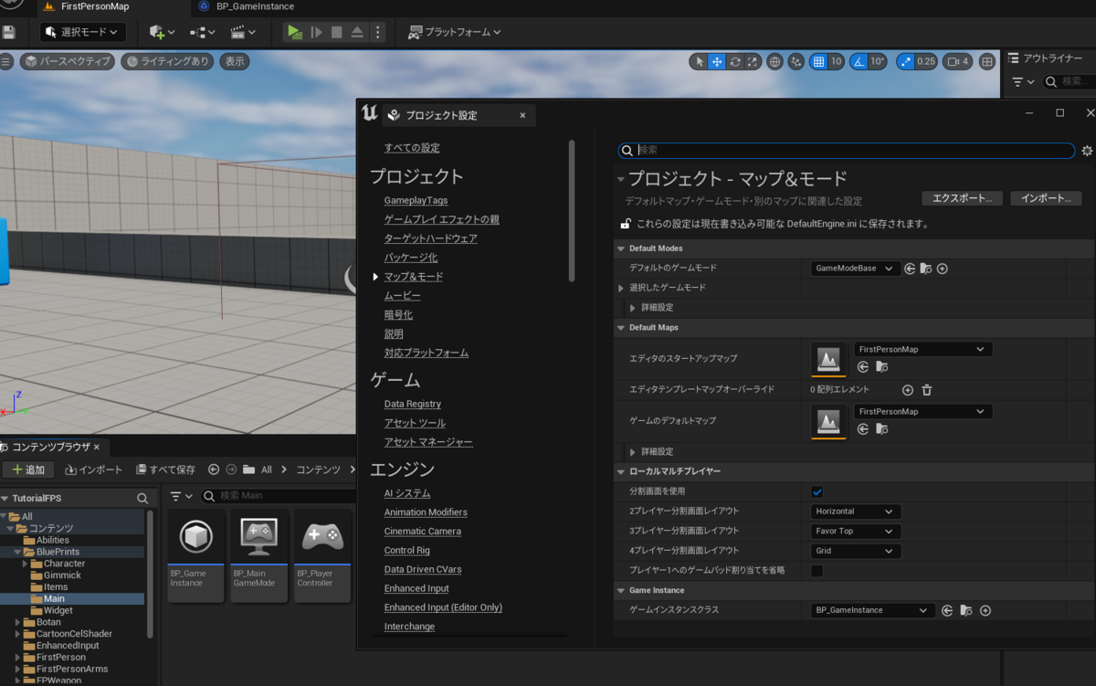Screen dimensions: 1096x686
Task: Open the viewport hamburger options menu
Action: click(5, 61)
